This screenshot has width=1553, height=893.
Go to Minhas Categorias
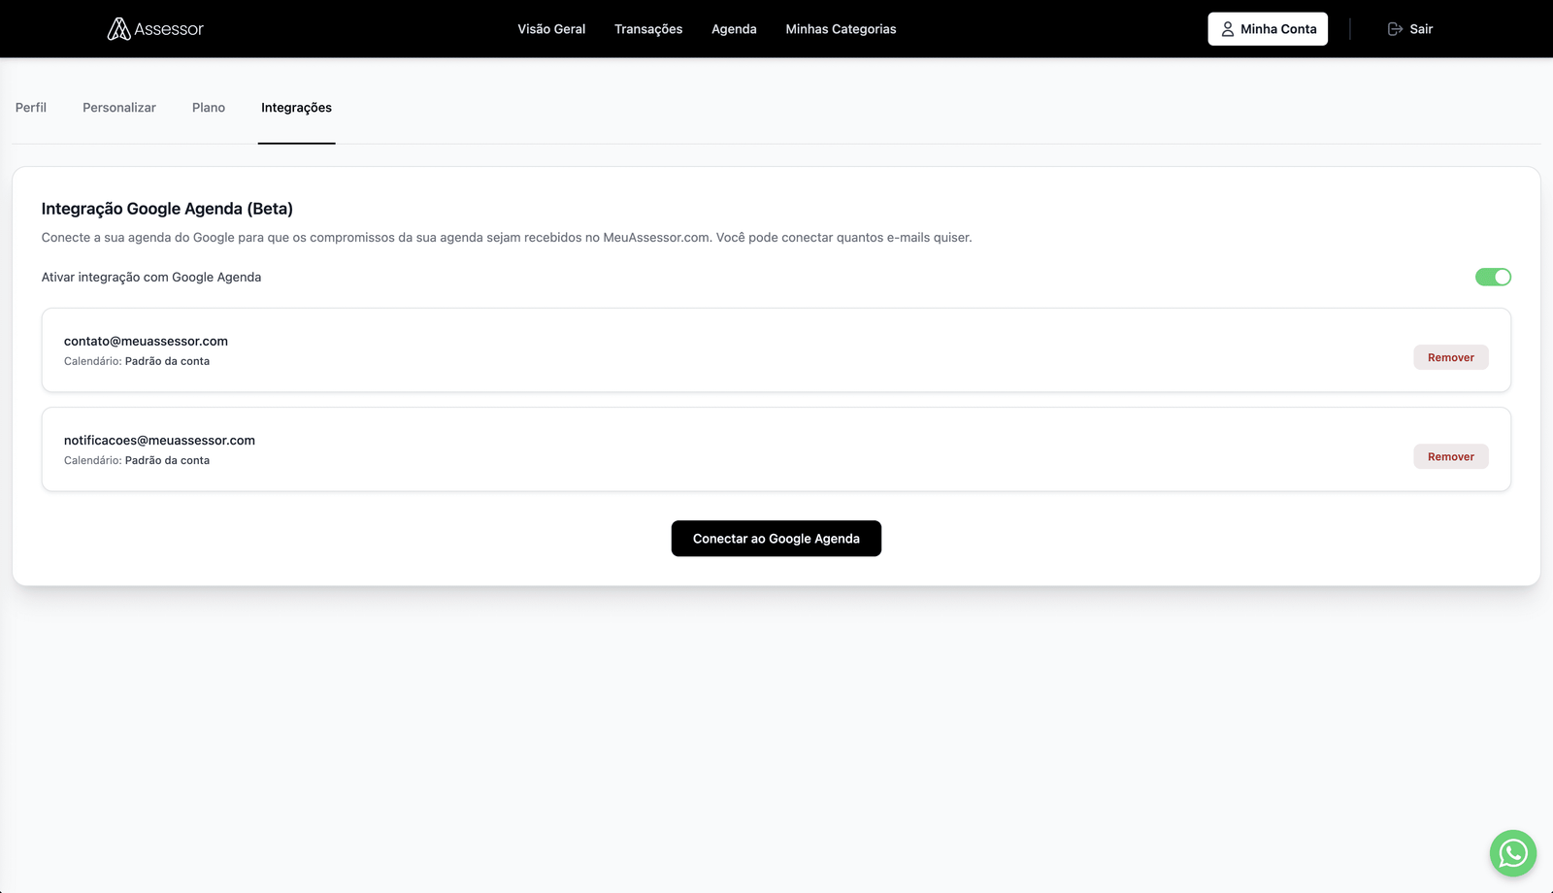pyautogui.click(x=840, y=29)
